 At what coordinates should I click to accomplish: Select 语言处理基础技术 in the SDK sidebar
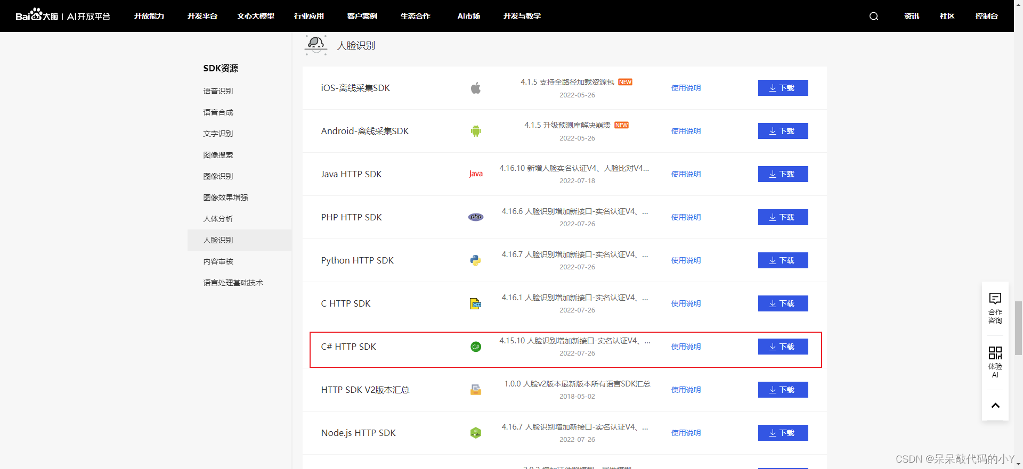233,283
